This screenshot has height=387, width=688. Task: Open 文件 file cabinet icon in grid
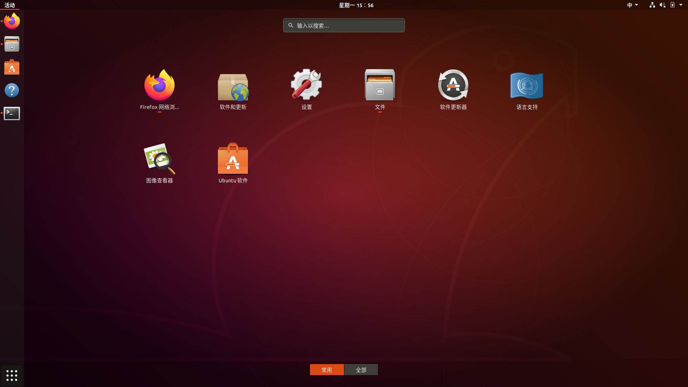click(380, 85)
